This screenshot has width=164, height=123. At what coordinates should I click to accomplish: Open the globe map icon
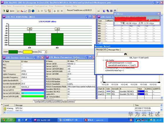click(x=33, y=11)
